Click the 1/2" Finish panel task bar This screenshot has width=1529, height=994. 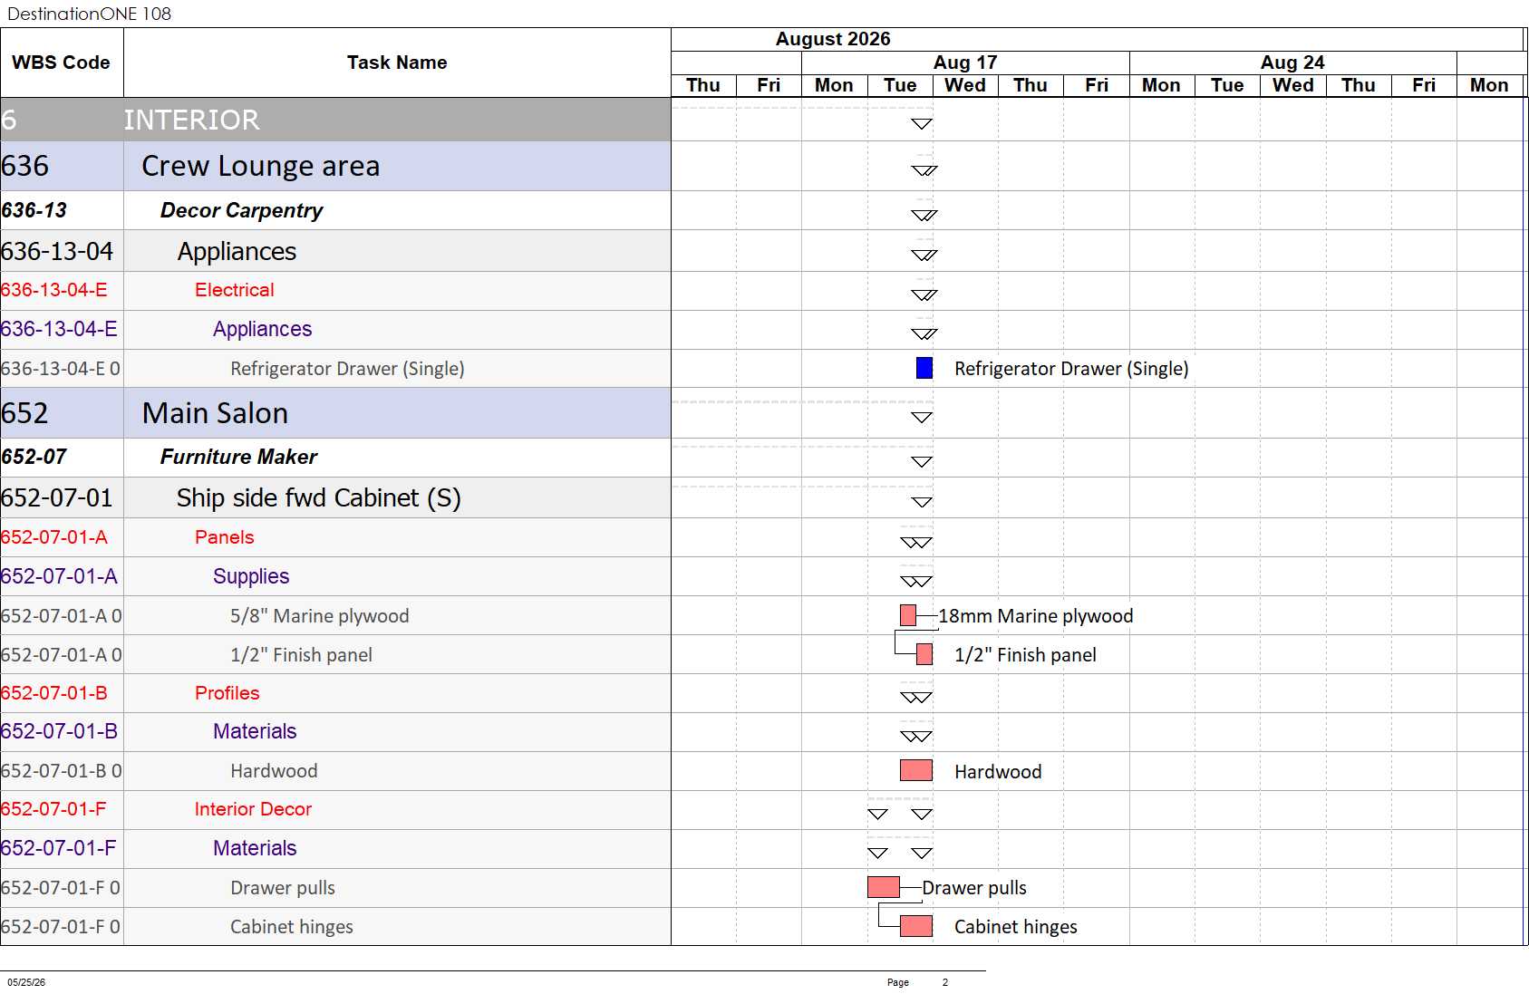[x=924, y=654]
